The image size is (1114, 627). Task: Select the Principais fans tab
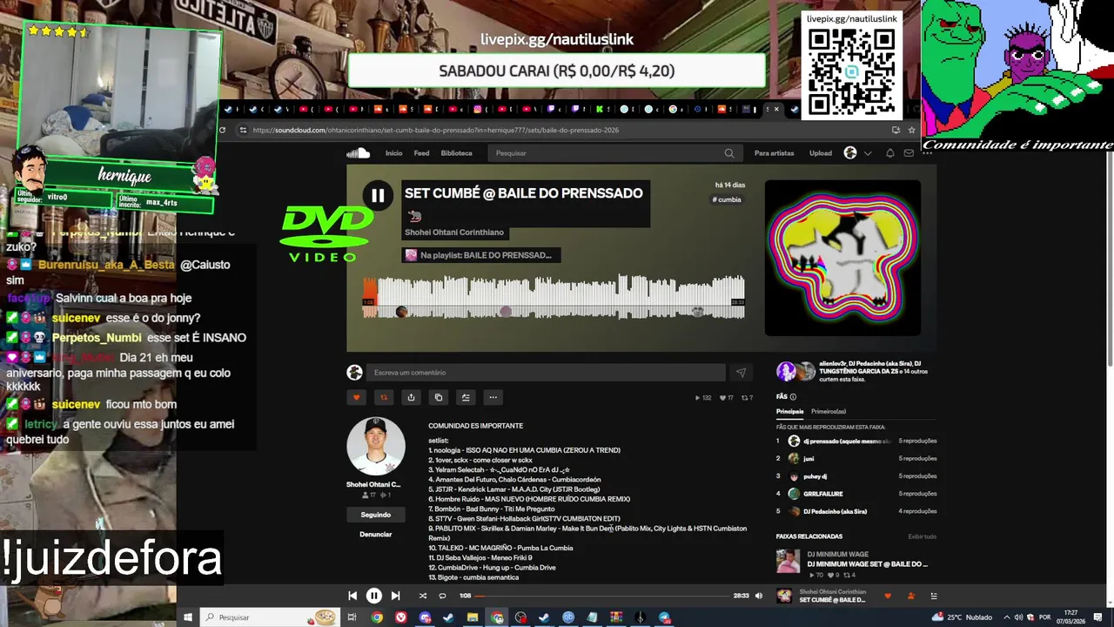(x=790, y=411)
